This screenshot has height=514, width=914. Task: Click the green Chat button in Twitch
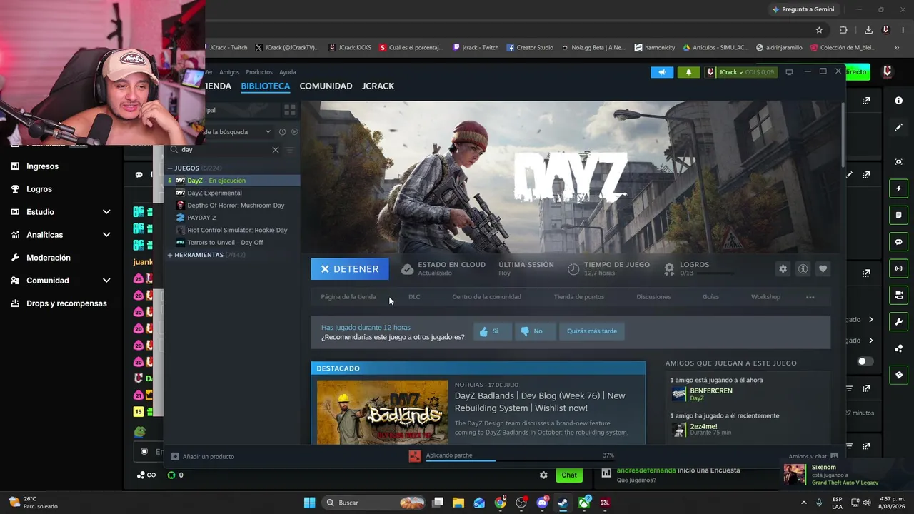point(569,475)
